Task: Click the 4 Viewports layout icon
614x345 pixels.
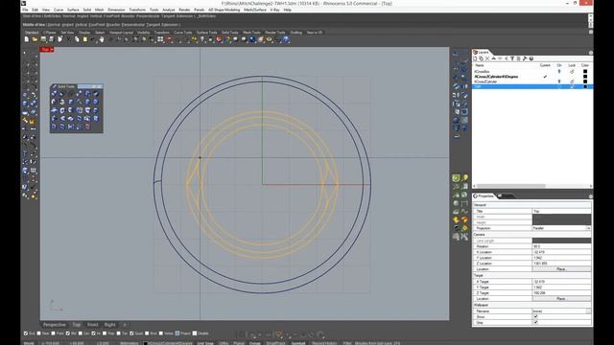Action: (160, 39)
